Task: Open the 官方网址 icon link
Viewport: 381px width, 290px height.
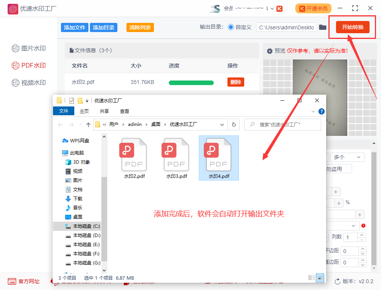Action: pyautogui.click(x=12, y=282)
